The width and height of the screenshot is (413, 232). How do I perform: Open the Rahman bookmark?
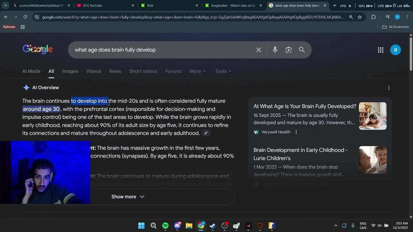click(x=9, y=27)
